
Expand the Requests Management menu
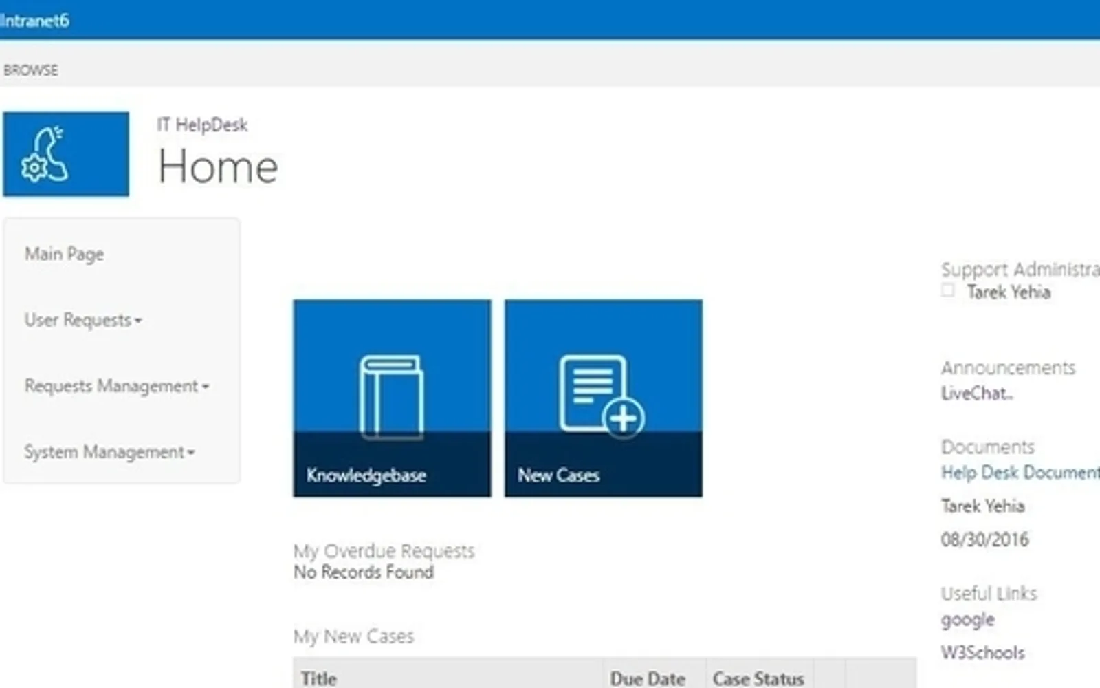[117, 386]
